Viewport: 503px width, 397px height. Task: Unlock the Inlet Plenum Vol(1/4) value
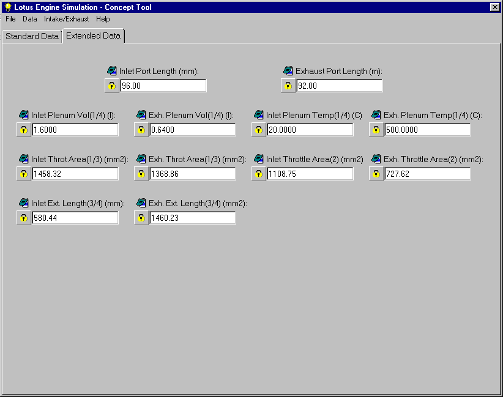[24, 130]
